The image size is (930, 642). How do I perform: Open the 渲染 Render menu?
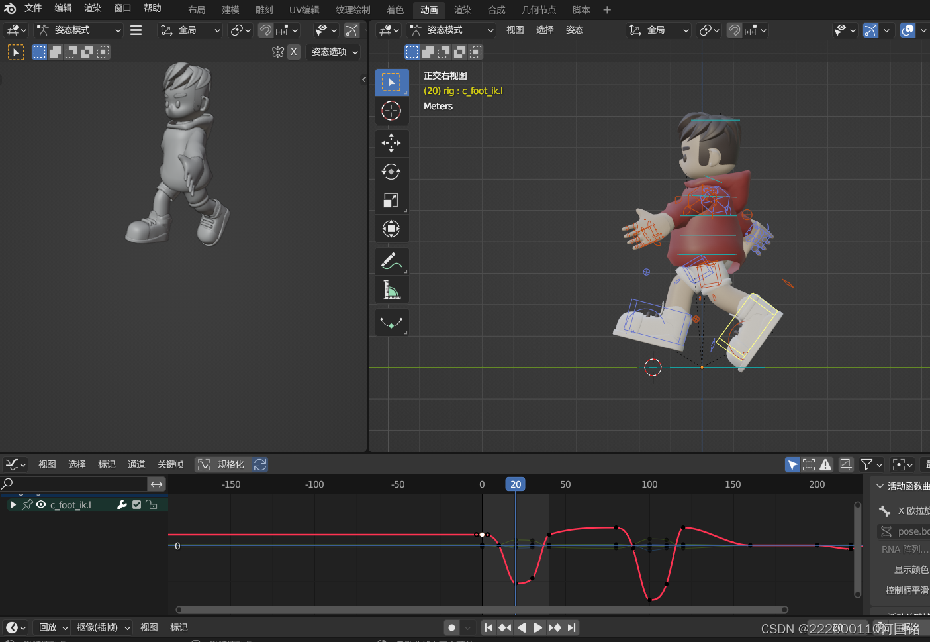click(x=93, y=8)
